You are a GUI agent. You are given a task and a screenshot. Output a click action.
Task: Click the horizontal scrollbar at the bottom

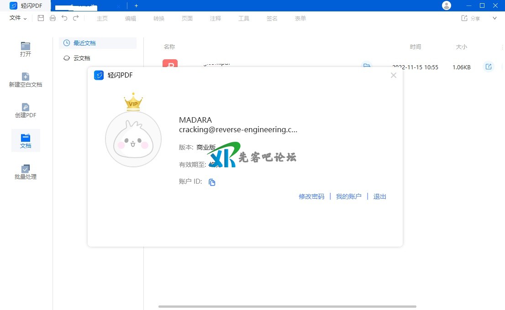(x=287, y=306)
